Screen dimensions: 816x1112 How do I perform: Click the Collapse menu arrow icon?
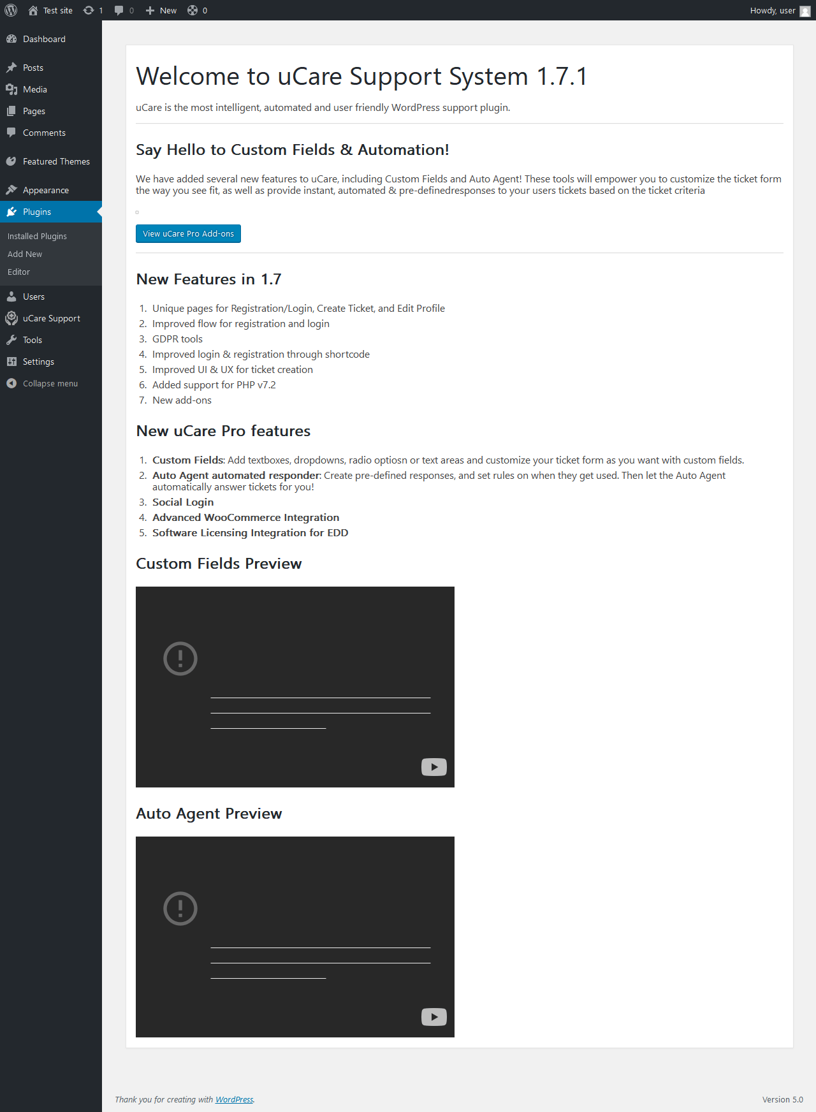(11, 383)
